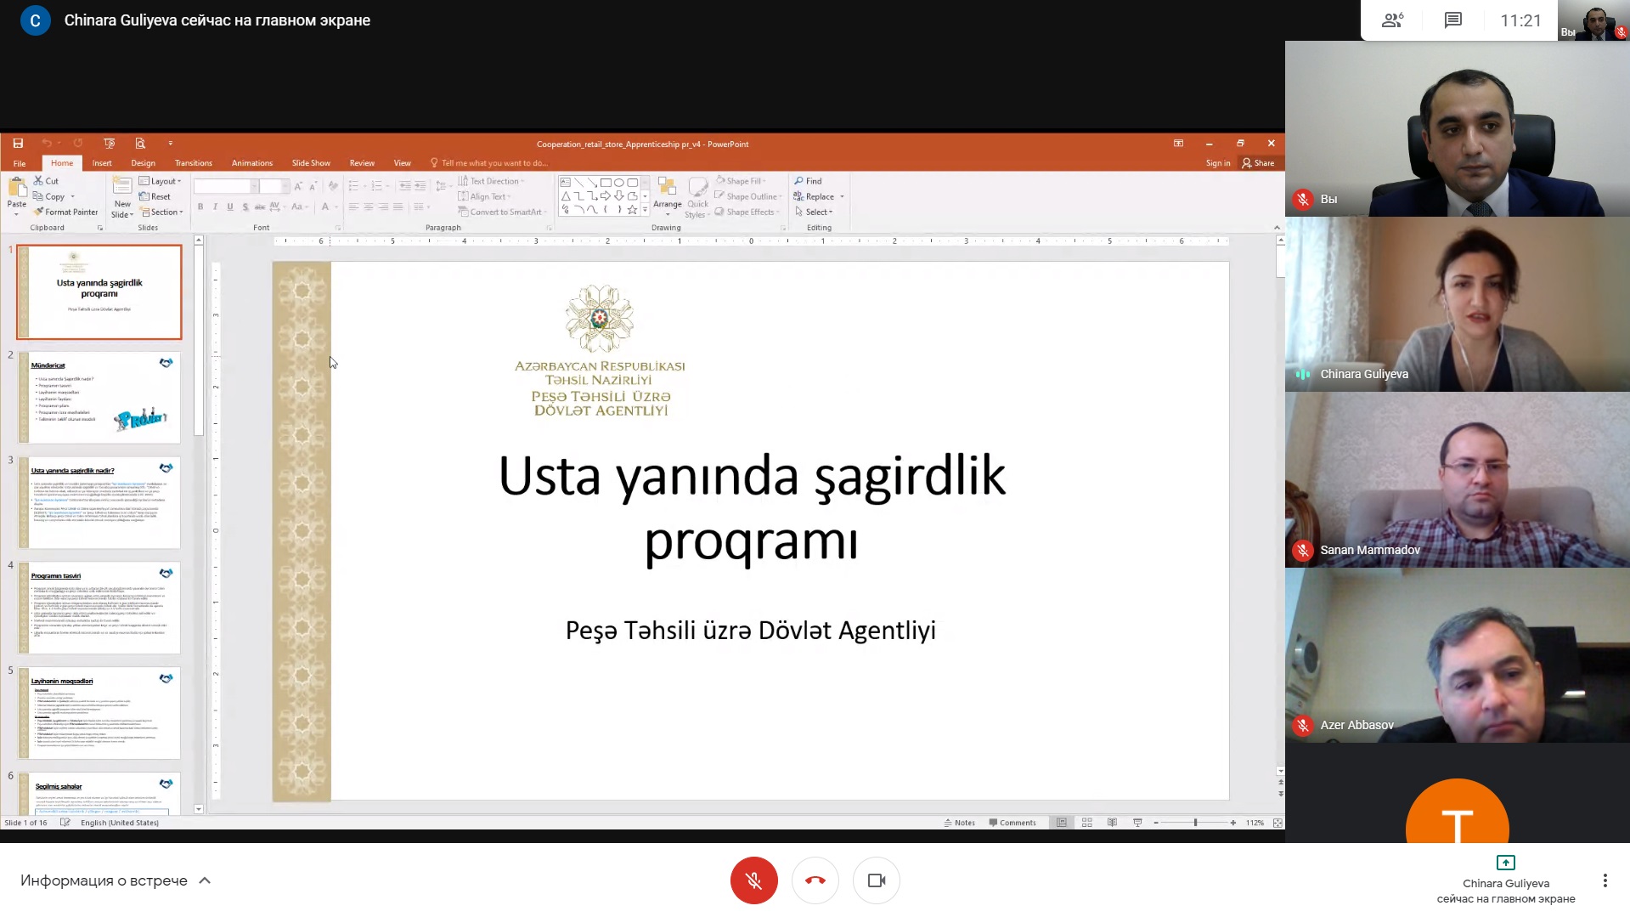Hang up with the red phone button

pos(815,880)
